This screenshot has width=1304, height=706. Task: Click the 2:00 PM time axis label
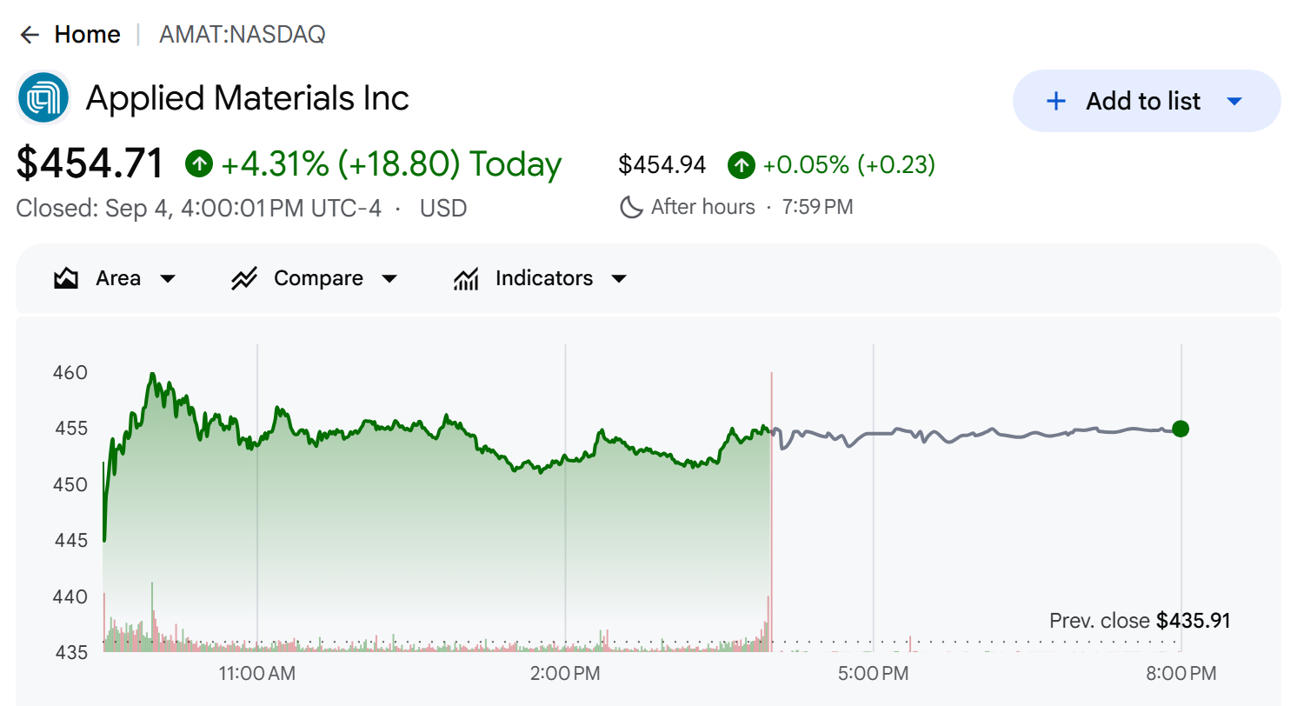[566, 673]
